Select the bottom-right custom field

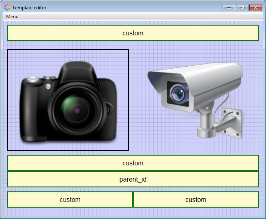click(x=196, y=199)
